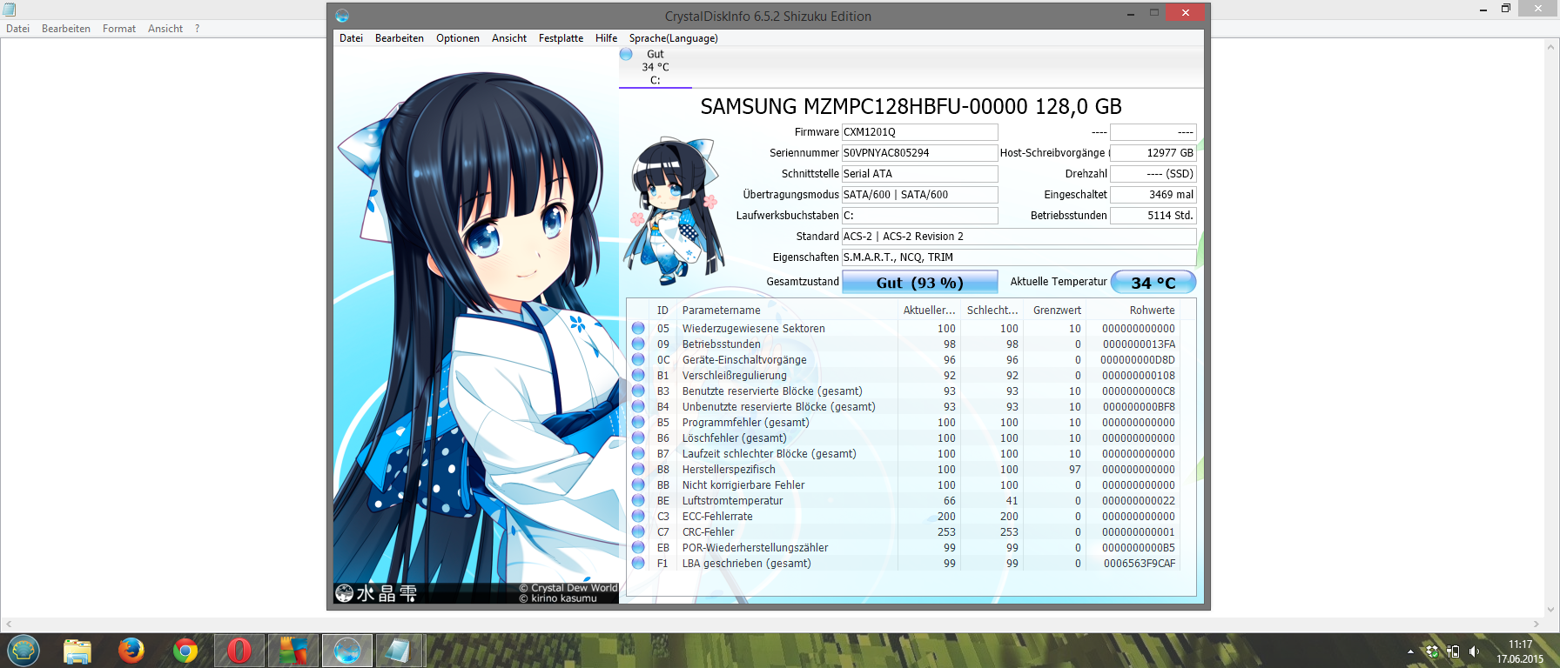Switch to Notepad taskbar button
1560x668 pixels.
400,651
